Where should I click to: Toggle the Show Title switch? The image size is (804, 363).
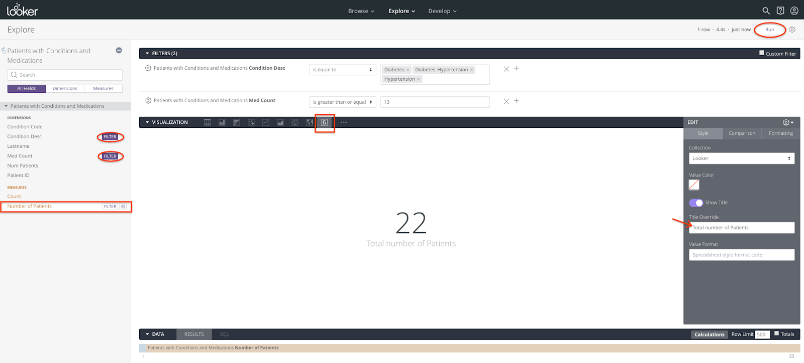[x=696, y=203]
